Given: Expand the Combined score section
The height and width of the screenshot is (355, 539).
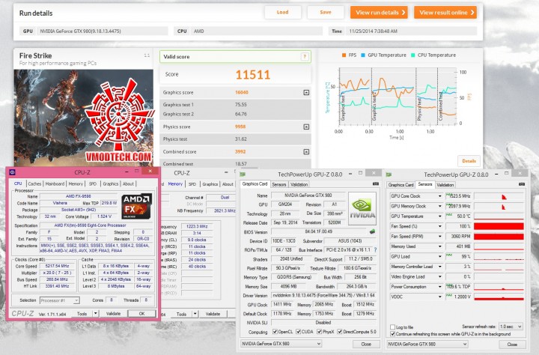Looking at the screenshot, I should 306,152.
